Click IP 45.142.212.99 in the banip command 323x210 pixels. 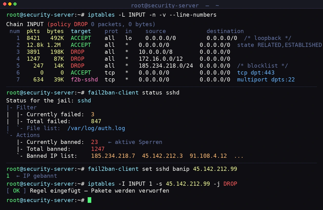(x=215, y=169)
